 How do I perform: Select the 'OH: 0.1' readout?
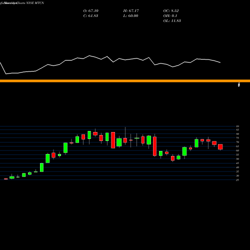point(170,15)
